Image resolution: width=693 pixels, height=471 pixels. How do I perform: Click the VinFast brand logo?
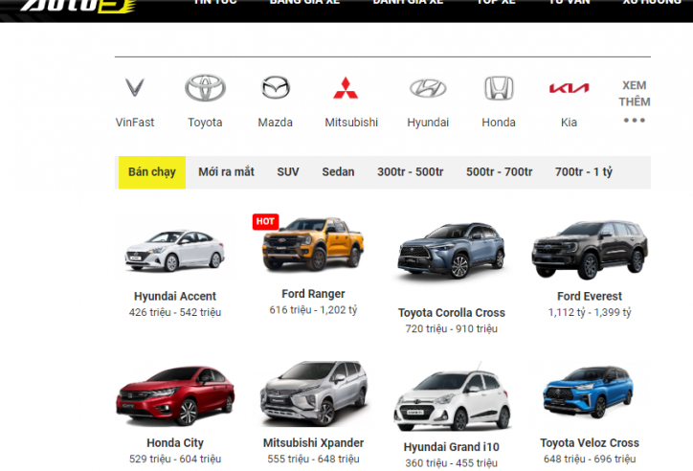pos(134,87)
